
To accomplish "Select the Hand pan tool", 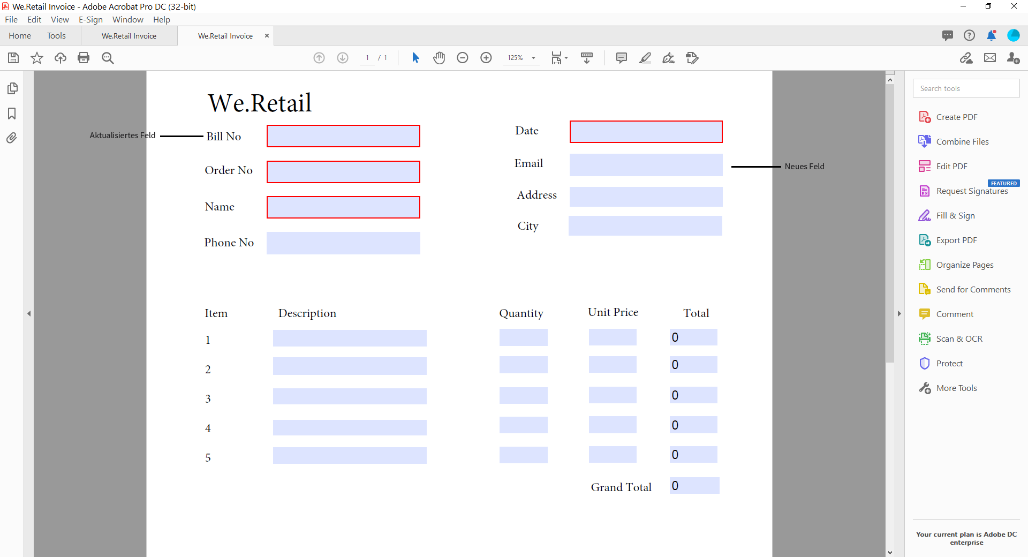I will point(439,58).
